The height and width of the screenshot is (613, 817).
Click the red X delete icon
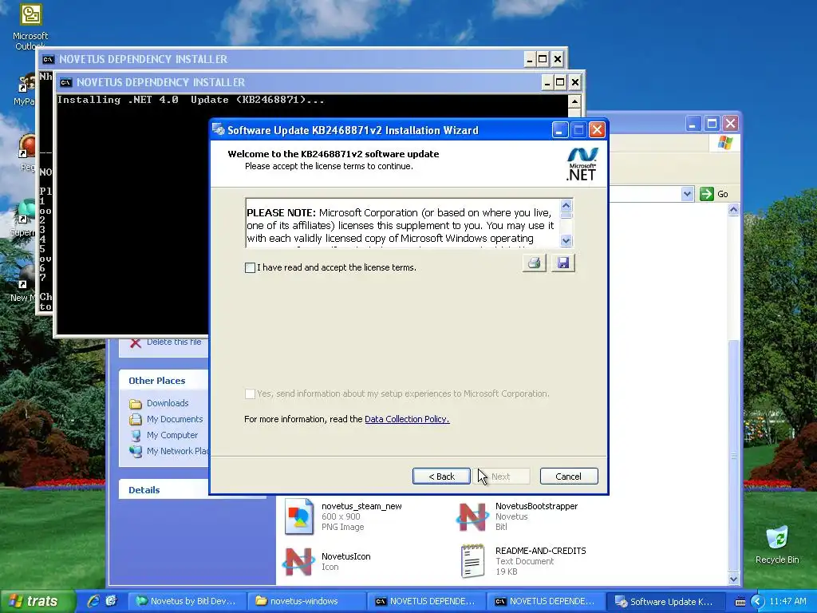coord(136,342)
